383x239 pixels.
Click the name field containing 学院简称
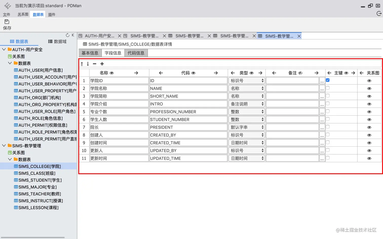[x=119, y=96]
